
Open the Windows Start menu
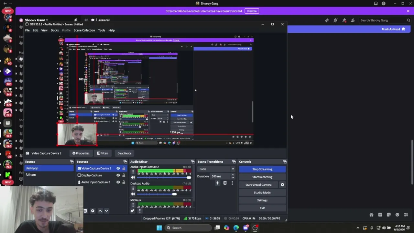[159, 228]
